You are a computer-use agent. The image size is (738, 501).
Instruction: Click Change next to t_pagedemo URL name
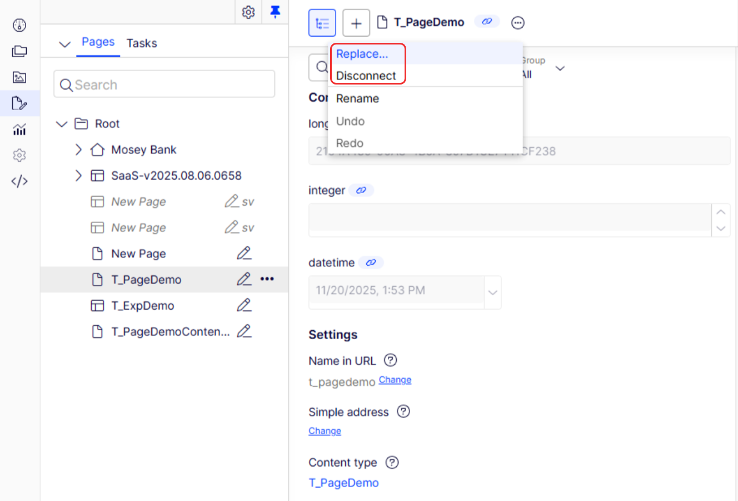coord(395,380)
